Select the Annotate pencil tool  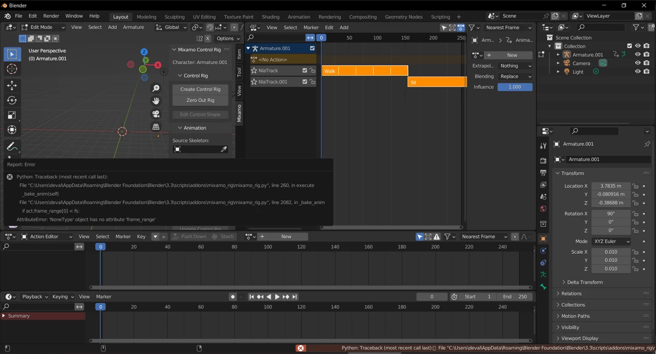(x=12, y=147)
